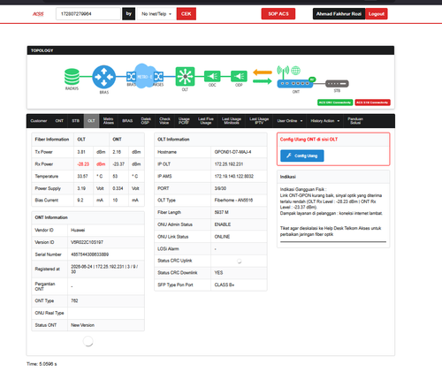Click the Config Ulang ONT di sisi OLT heading
This screenshot has height=372, width=442.
pyautogui.click(x=309, y=140)
